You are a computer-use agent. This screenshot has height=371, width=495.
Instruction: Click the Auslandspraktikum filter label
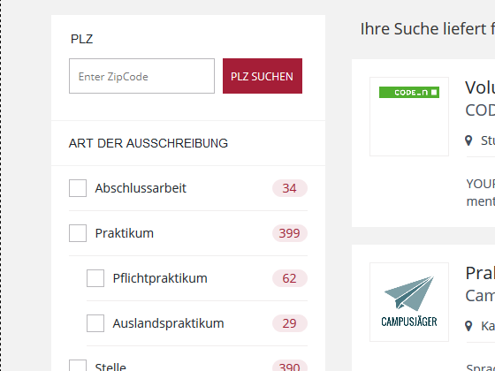tap(168, 323)
